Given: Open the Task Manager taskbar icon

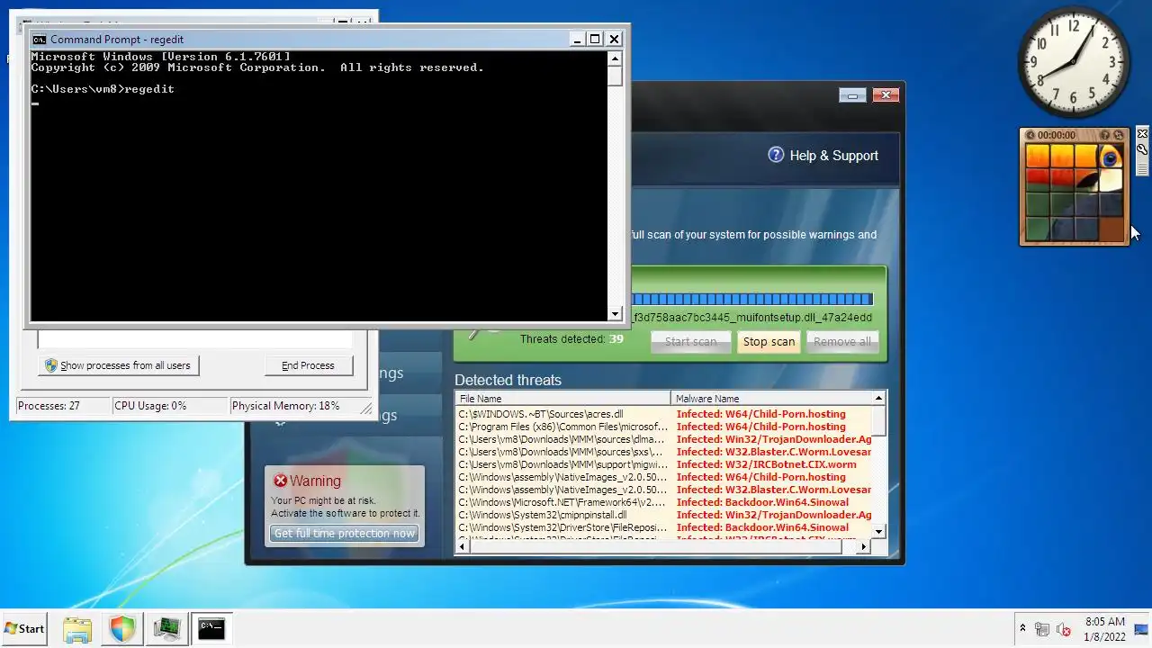Looking at the screenshot, I should (x=166, y=629).
